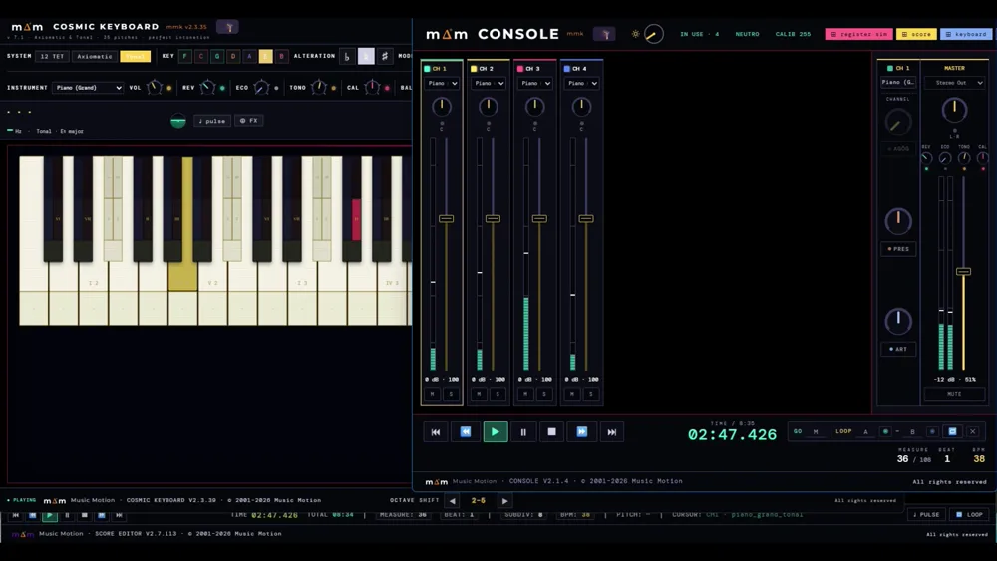Rewind with the Console rewind button
Screen dimensions: 997x561
pos(466,432)
